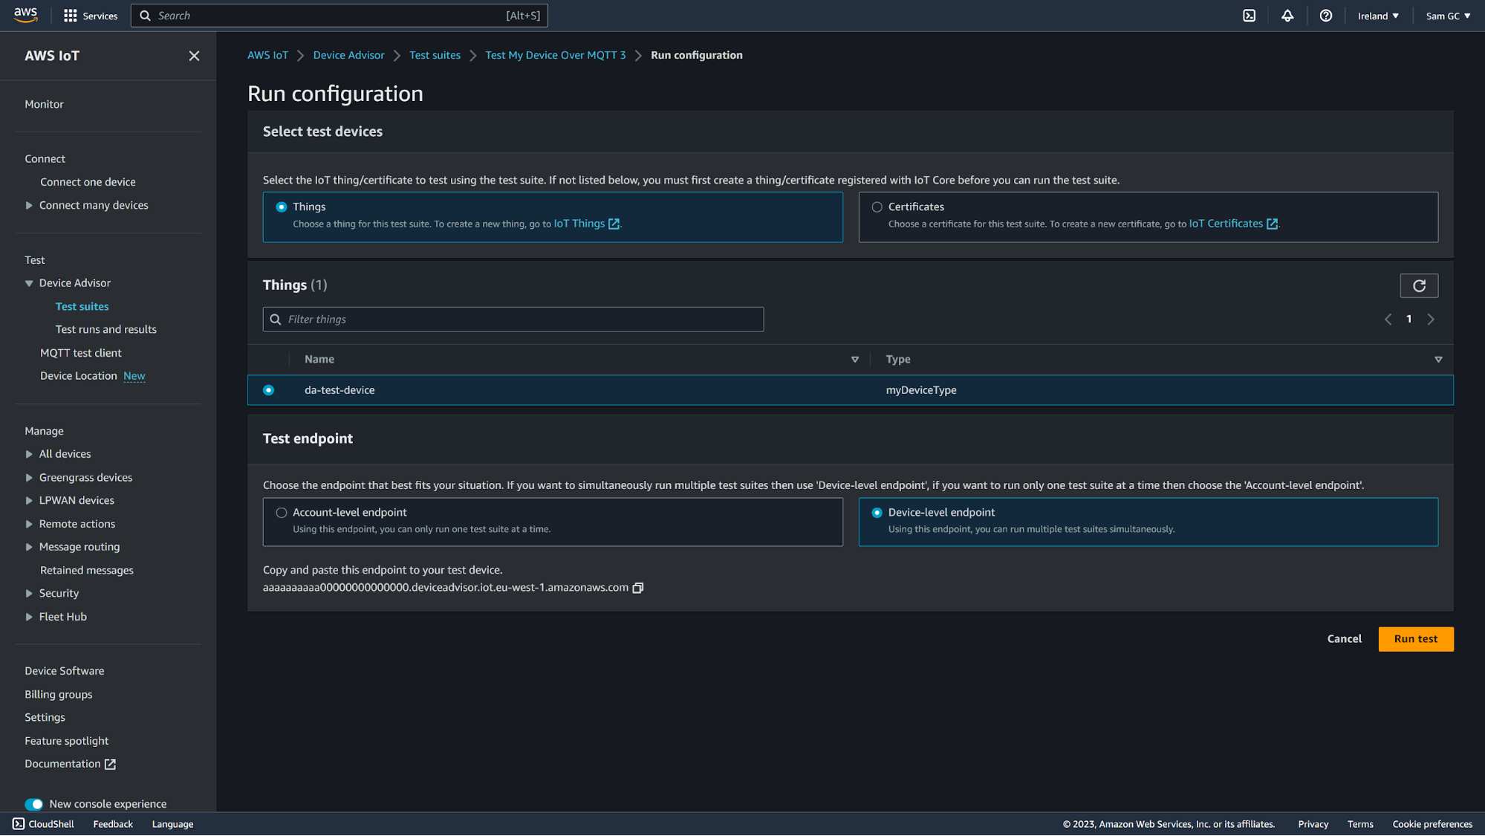Click the Filter things search field
This screenshot has width=1485, height=836.
(513, 320)
